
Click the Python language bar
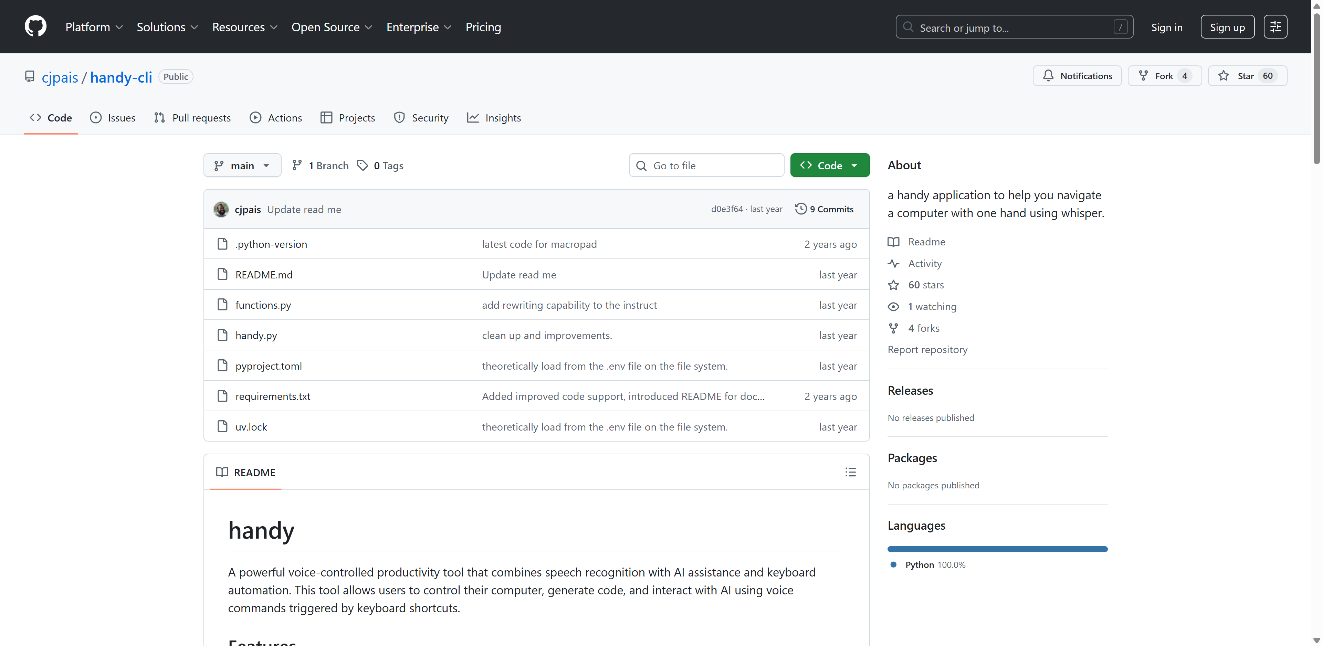pyautogui.click(x=997, y=549)
